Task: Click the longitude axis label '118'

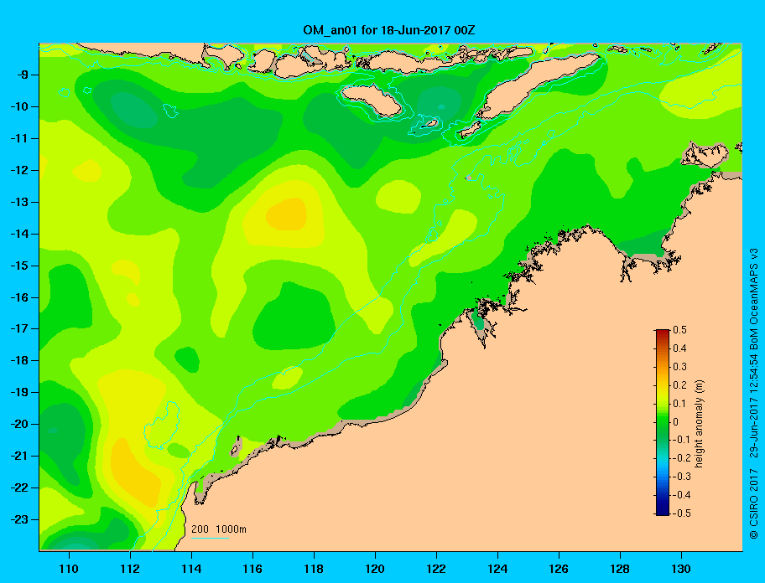Action: click(314, 569)
